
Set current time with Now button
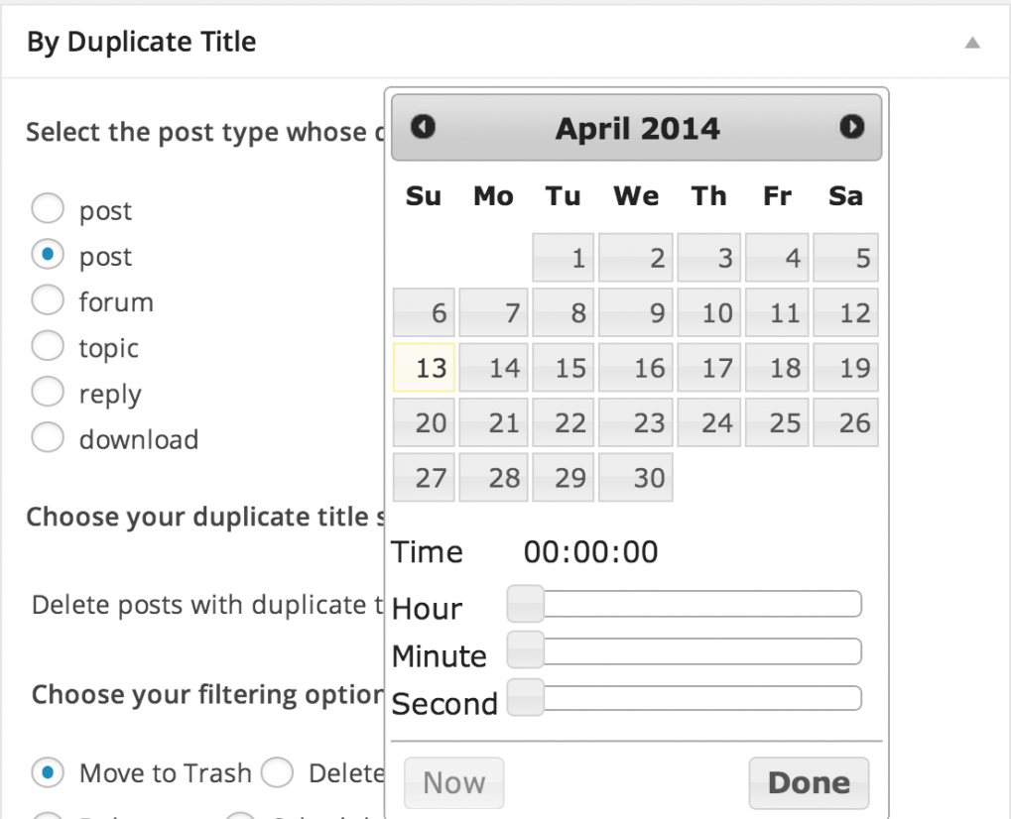(453, 782)
